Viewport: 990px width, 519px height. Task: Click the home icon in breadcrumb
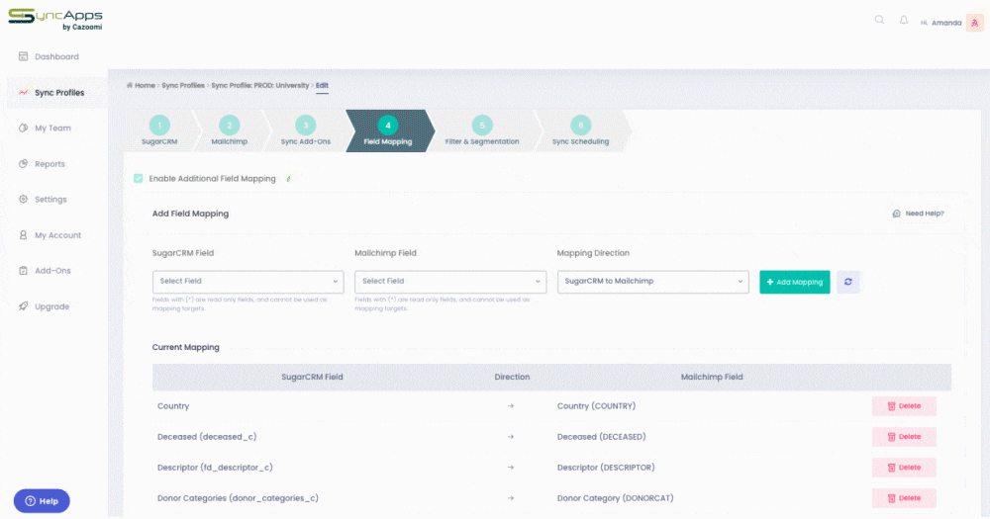(130, 85)
